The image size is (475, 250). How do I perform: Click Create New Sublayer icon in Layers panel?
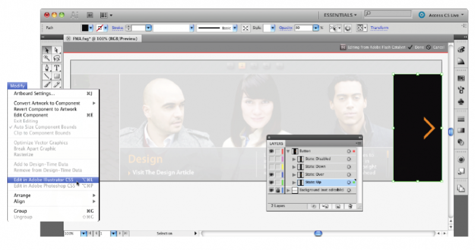pos(325,206)
